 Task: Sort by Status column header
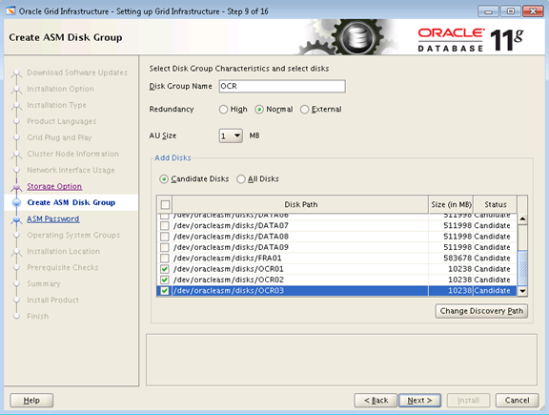tap(495, 205)
